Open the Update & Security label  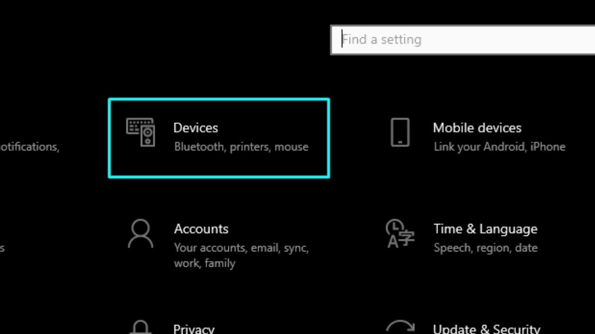pos(486,329)
